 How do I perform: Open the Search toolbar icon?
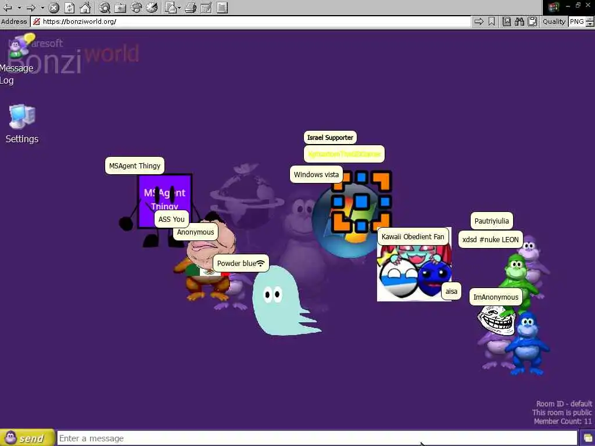pyautogui.click(x=105, y=7)
